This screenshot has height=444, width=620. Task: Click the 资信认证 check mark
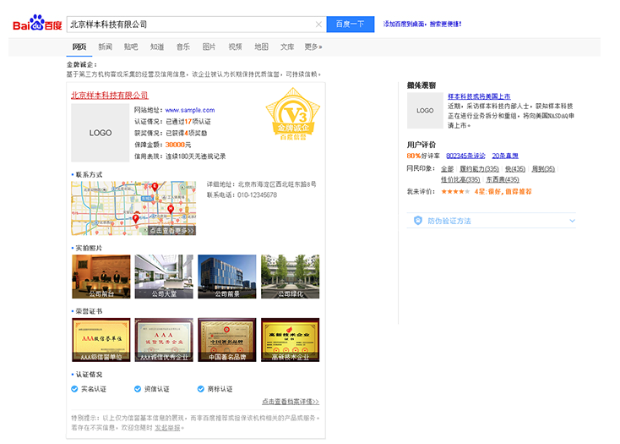click(x=138, y=389)
